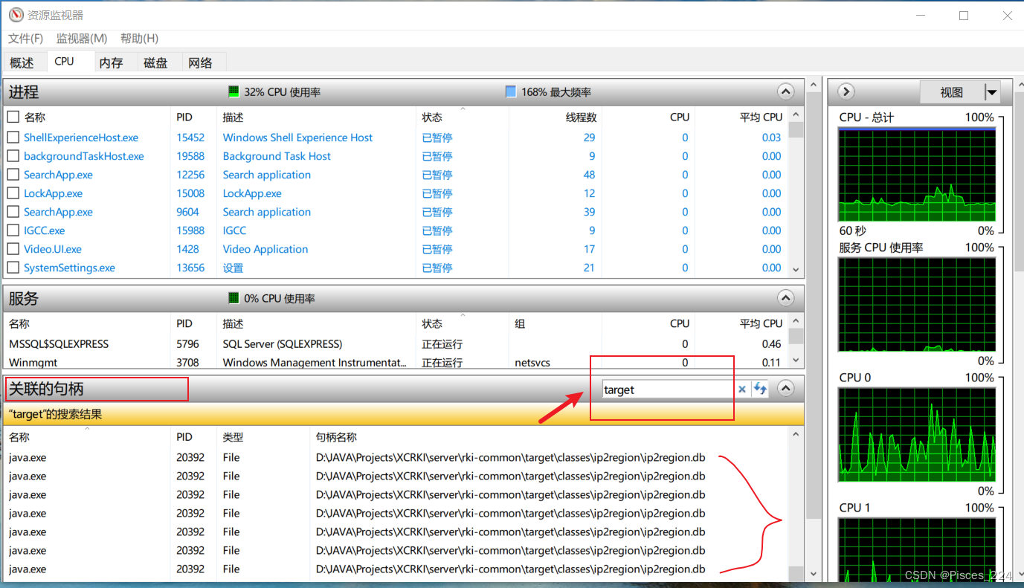Screen dimensions: 1024x588
Task: Open the 监视器(M) menu
Action: (81, 38)
